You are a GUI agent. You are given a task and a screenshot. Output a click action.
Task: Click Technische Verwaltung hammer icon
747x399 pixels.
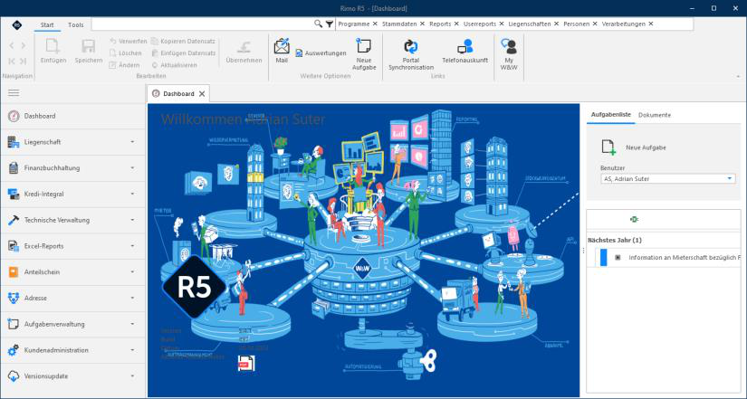pos(14,220)
